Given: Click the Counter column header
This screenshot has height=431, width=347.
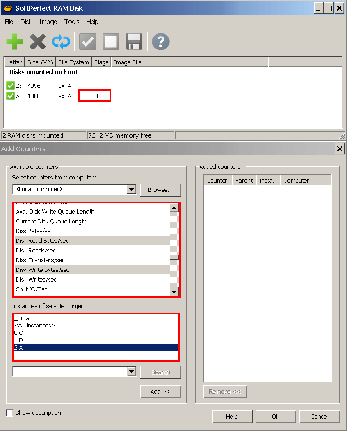Looking at the screenshot, I should pos(218,181).
